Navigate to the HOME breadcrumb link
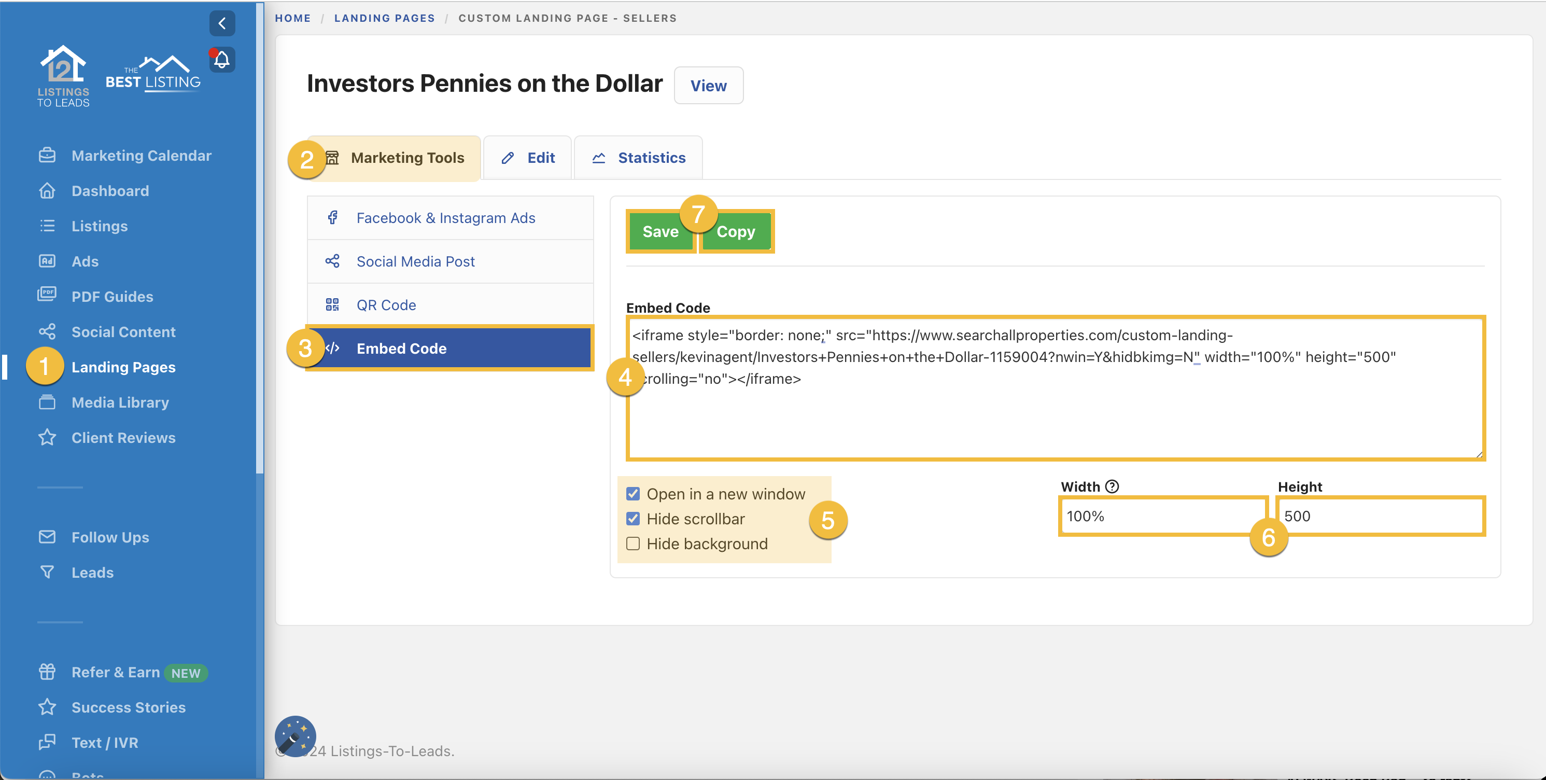 click(293, 18)
